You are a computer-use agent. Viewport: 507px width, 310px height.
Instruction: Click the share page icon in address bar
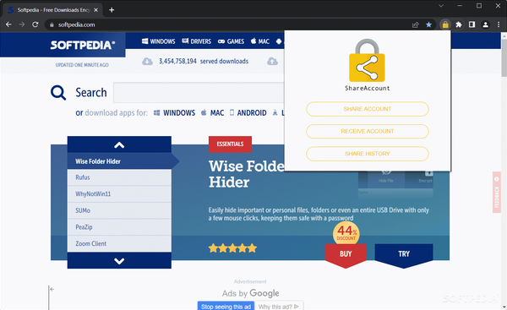416,24
